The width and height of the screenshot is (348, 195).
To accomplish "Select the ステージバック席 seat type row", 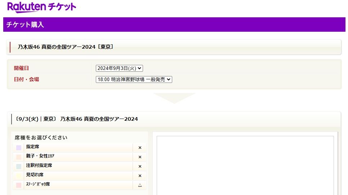I will tap(80, 185).
